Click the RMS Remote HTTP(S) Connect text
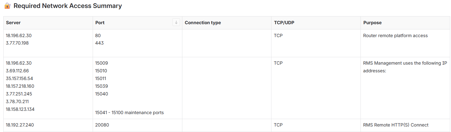 (x=396, y=125)
